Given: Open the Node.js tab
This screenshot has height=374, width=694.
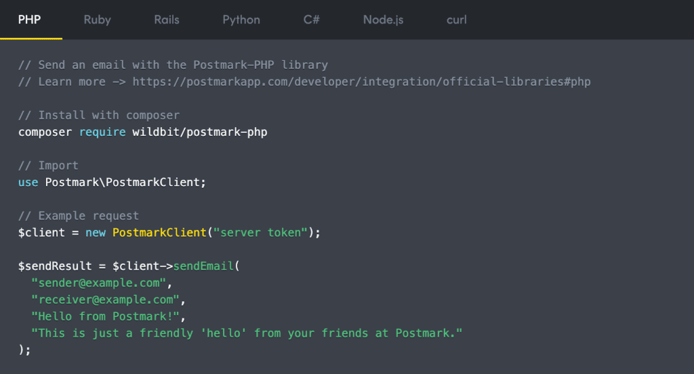Looking at the screenshot, I should (383, 20).
